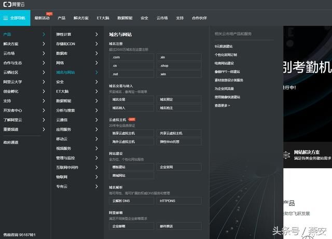Image resolution: width=332 pixels, height=239 pixels.
Task: Click the 查看更多 link
Action: pos(221,105)
